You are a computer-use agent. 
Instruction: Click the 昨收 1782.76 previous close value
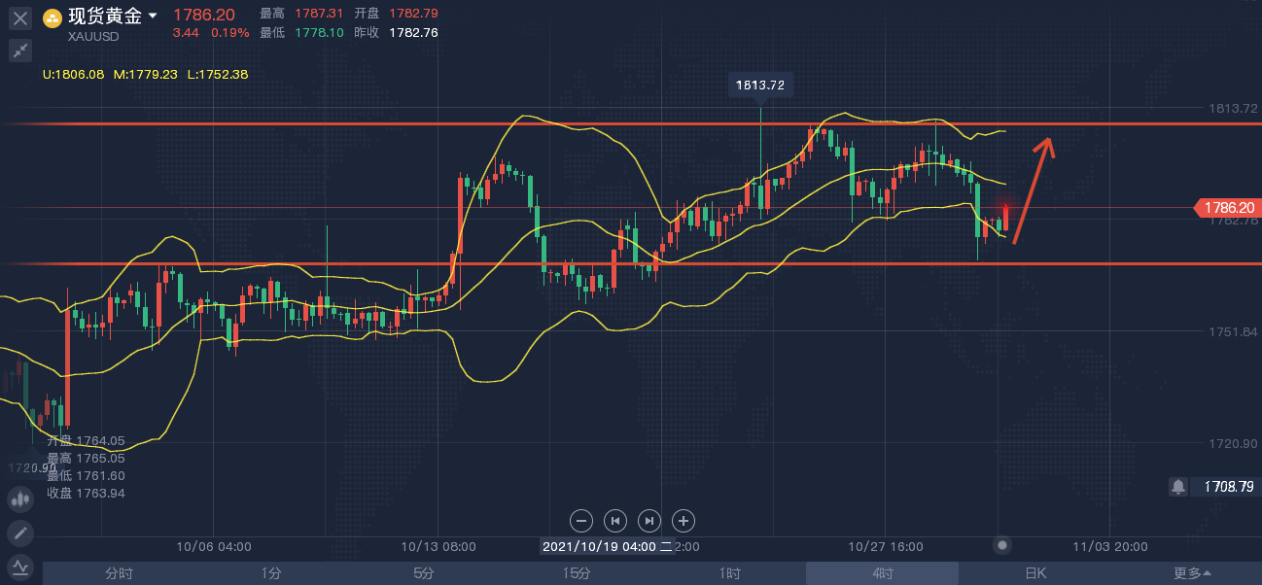click(x=396, y=32)
